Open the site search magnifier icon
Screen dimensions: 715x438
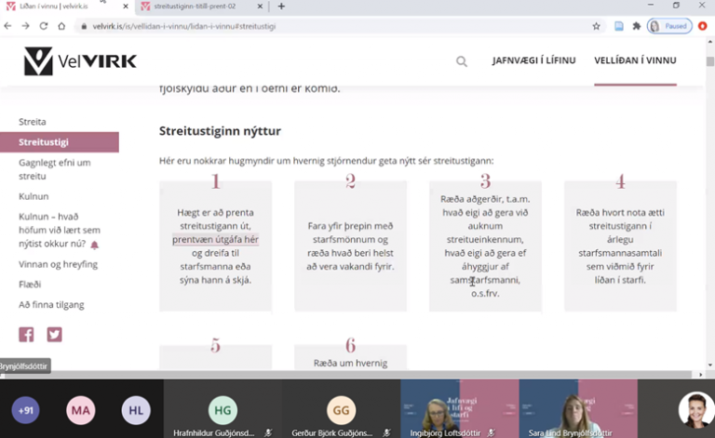(462, 61)
